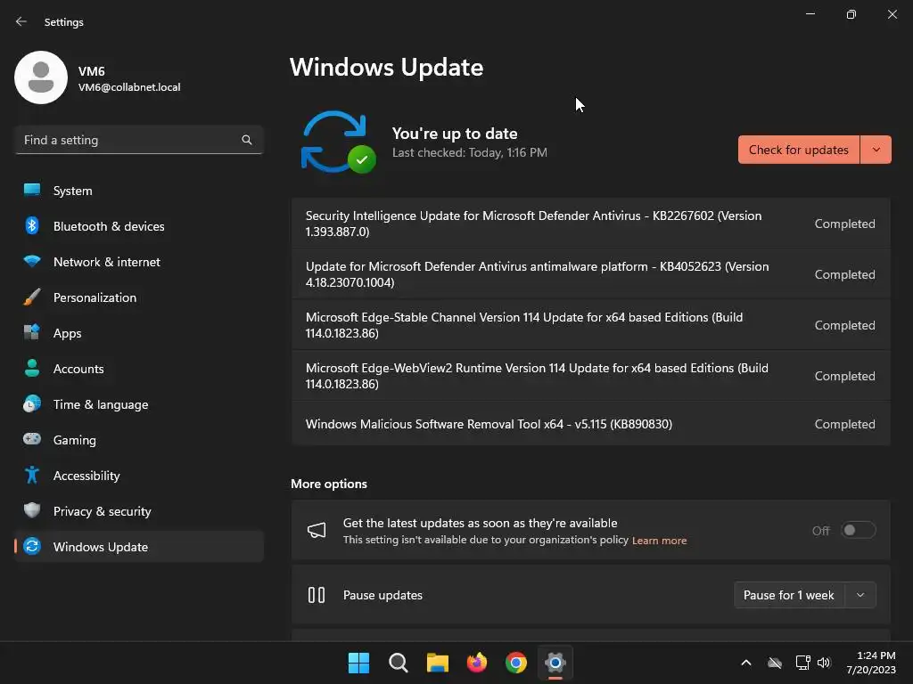
Task: Show hidden tray icons chevron
Action: 746,663
